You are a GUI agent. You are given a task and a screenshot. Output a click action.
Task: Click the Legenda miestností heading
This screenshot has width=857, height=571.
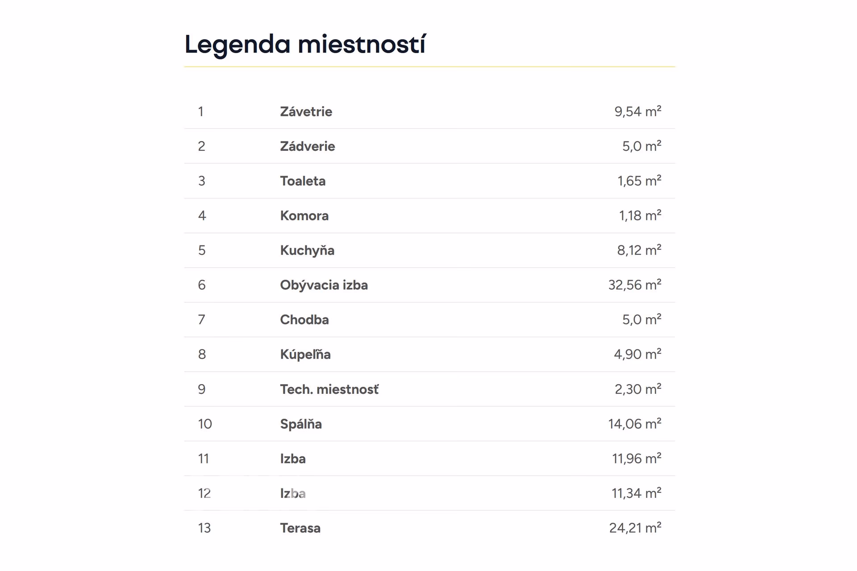[x=305, y=44]
